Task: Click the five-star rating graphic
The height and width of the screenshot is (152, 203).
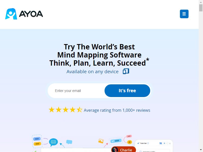Action: [65, 110]
